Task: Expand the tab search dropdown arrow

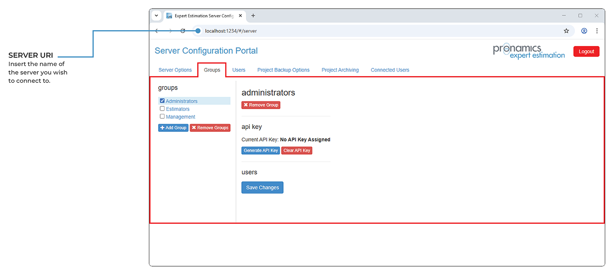Action: [156, 16]
